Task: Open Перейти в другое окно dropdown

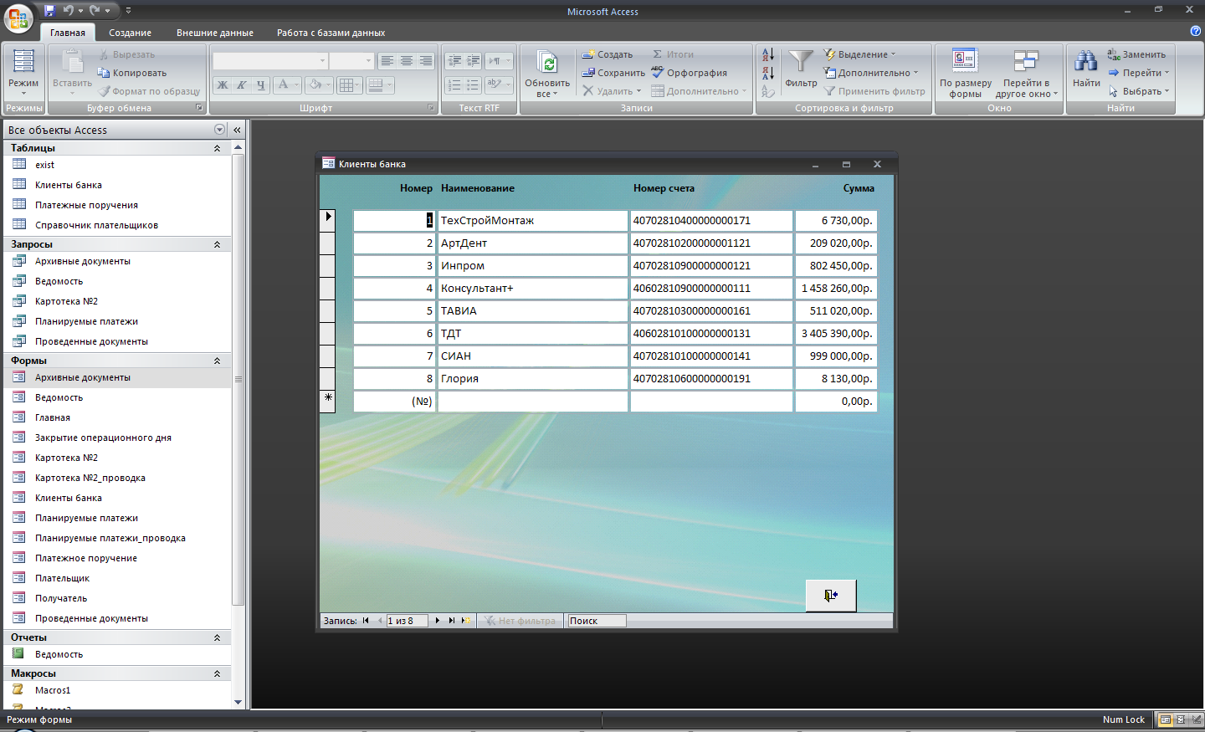Action: click(x=1027, y=74)
